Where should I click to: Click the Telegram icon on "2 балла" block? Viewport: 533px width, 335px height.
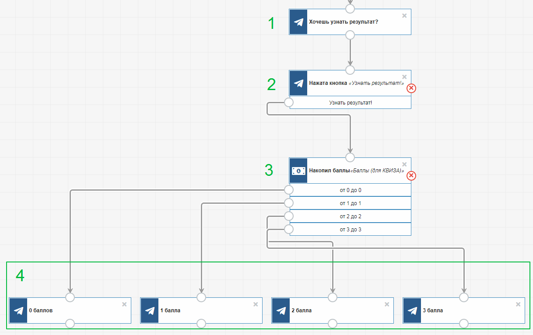click(281, 311)
